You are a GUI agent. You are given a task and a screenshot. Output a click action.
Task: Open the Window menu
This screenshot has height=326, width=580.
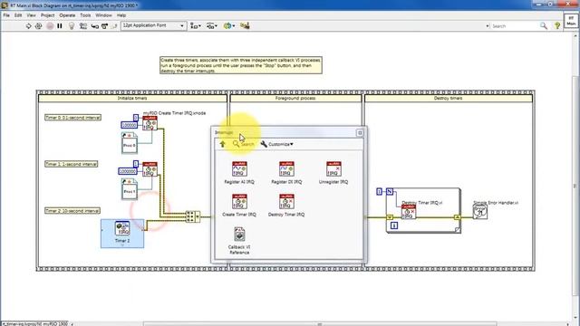(x=103, y=15)
